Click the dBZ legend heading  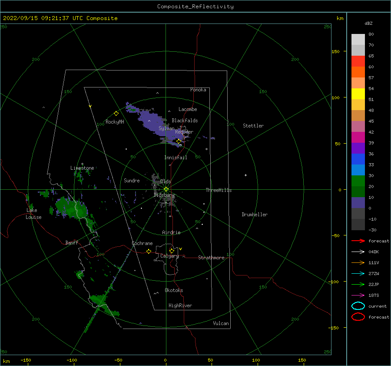pos(368,23)
